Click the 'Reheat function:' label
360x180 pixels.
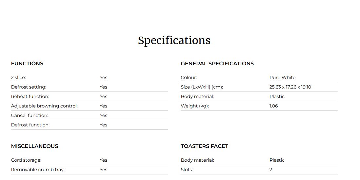coord(30,96)
